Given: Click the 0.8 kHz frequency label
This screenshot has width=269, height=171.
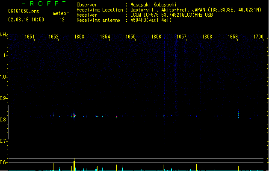Looking at the screenshot, I should coord(3,120).
